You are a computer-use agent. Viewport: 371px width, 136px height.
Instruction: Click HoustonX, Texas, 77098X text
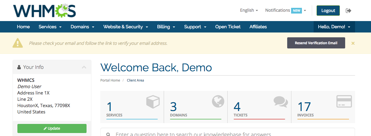coord(44,106)
